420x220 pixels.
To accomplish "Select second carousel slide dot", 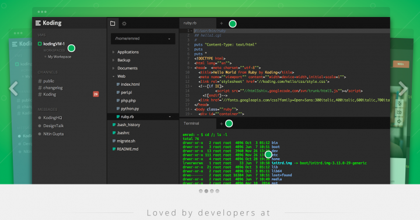I will [x=206, y=191].
